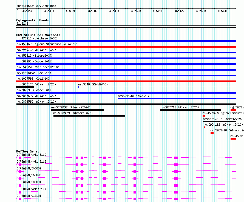The width and height of the screenshot is (244, 202).
Task: Click the 46542k ruler tick label
Action: pyautogui.click(x=179, y=11)
